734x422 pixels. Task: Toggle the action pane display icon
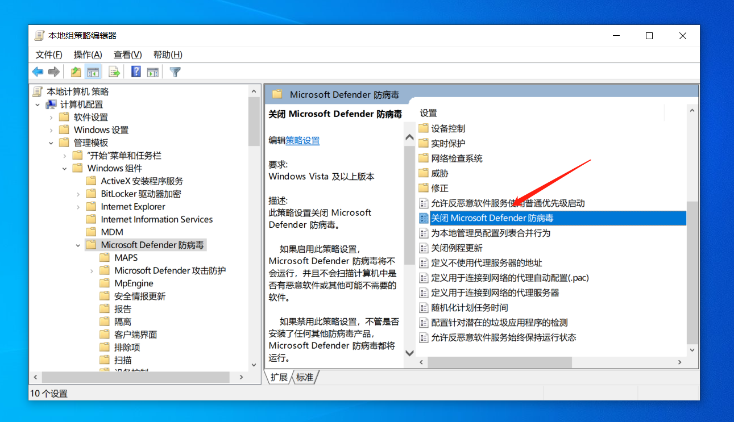[152, 72]
